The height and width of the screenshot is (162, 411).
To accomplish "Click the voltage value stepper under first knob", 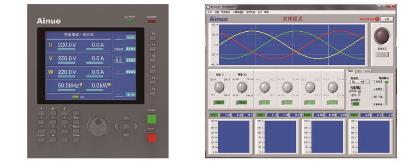I will [x=219, y=102].
